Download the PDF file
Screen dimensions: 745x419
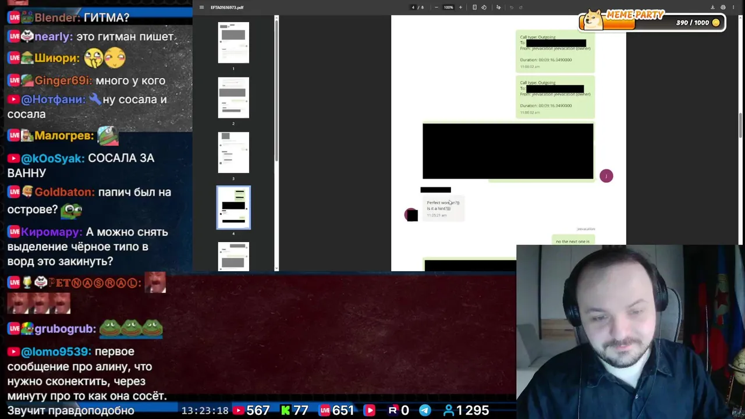click(x=712, y=8)
